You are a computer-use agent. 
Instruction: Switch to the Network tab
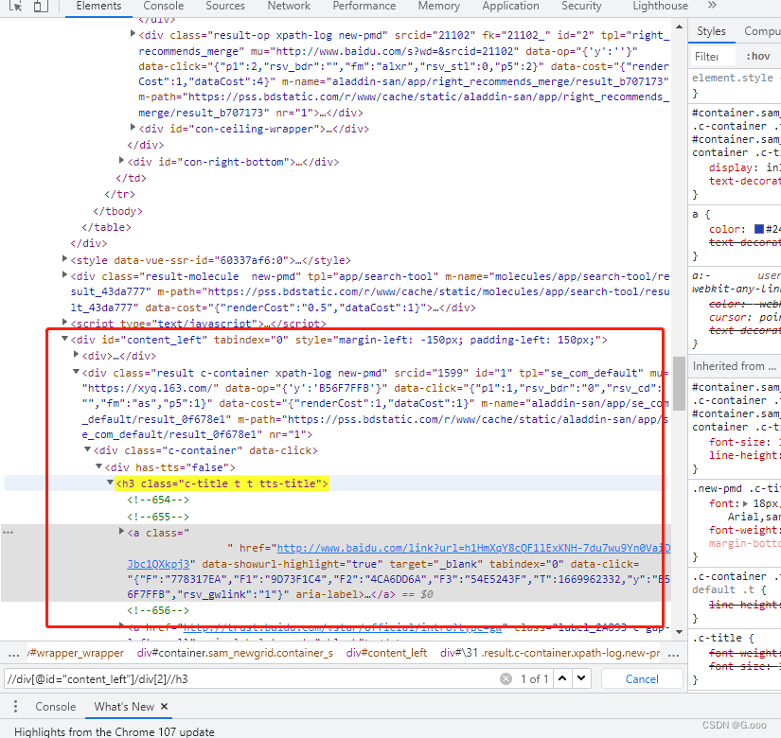pos(289,6)
